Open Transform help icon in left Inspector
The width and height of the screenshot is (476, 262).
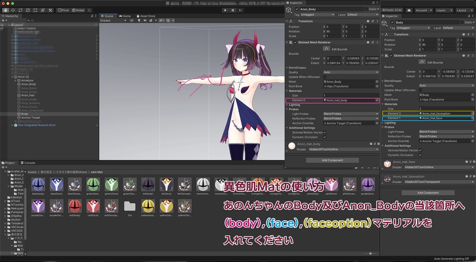[368, 21]
